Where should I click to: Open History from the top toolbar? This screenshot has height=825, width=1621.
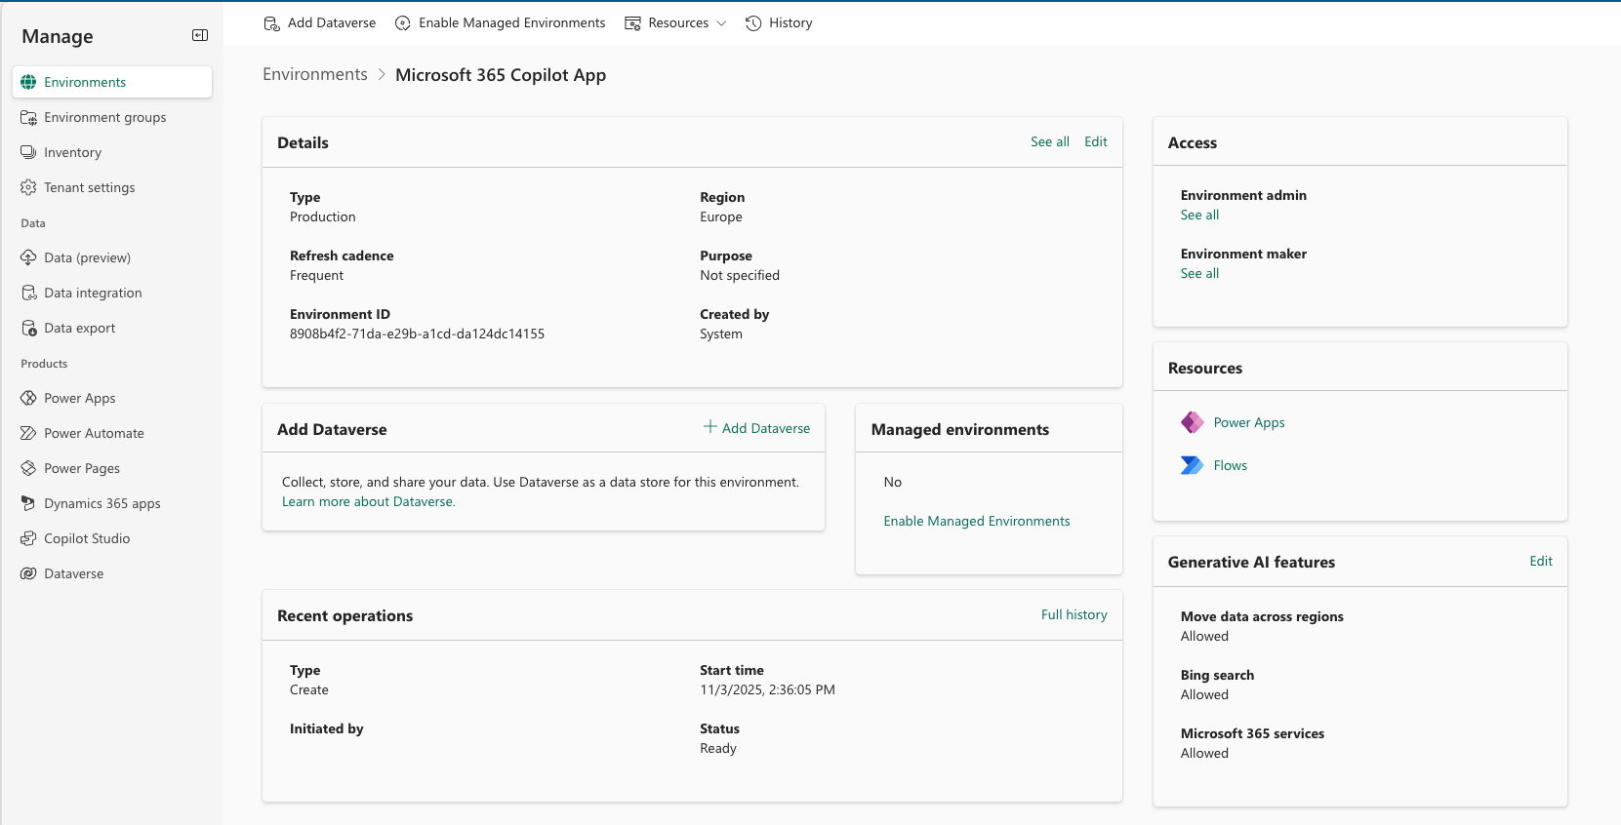coord(779,22)
